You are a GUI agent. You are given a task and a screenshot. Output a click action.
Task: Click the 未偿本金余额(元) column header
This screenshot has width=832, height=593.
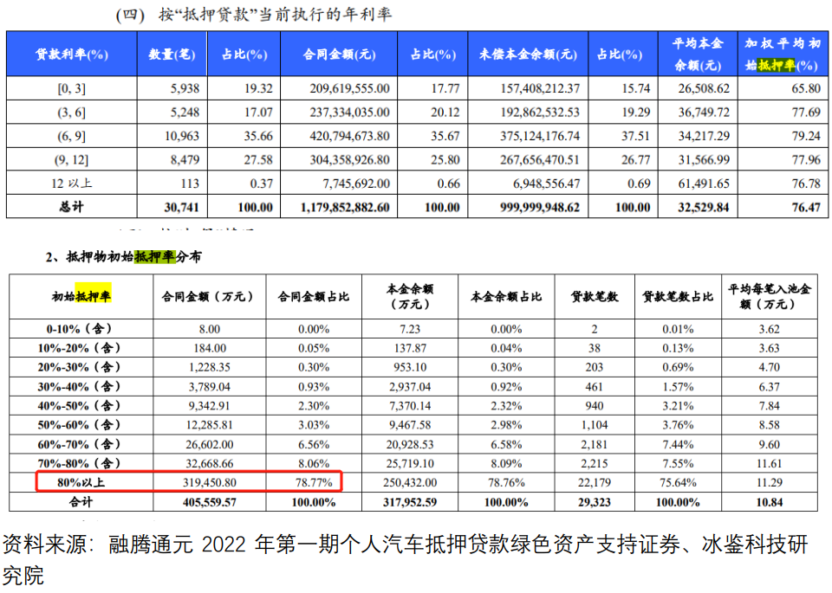[x=528, y=54]
